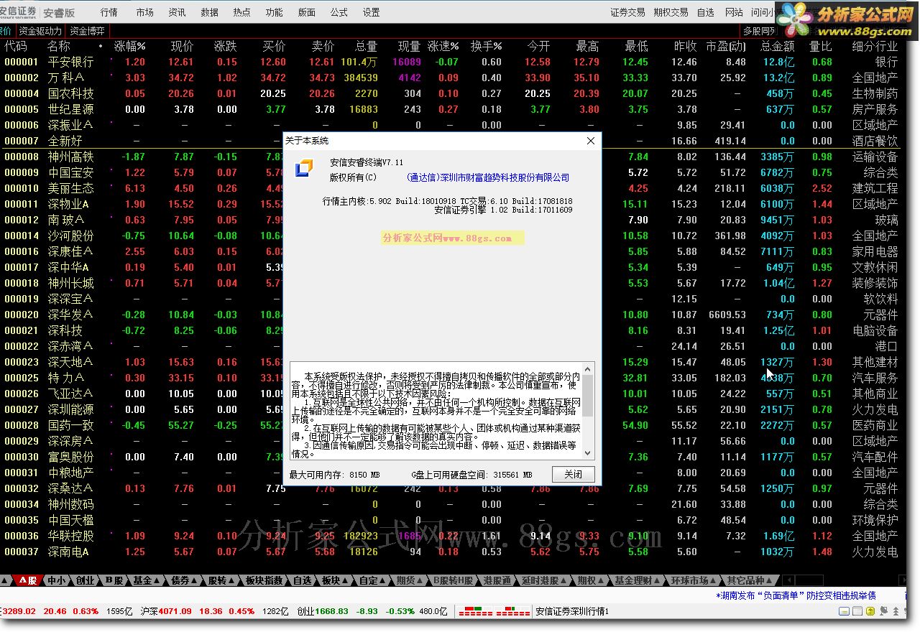
Task: Select the 万 科A stock row
Action: pos(451,78)
